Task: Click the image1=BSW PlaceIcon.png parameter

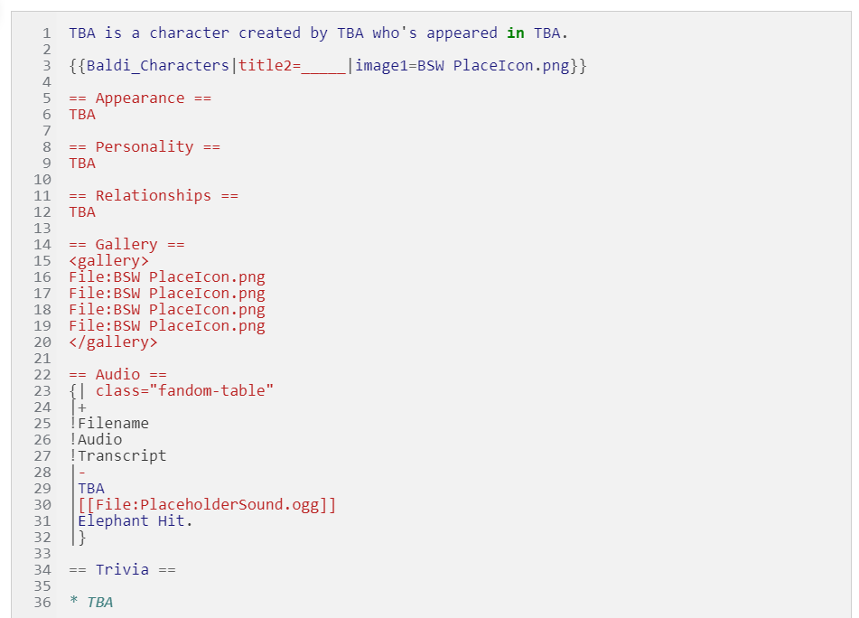Action: coord(462,66)
